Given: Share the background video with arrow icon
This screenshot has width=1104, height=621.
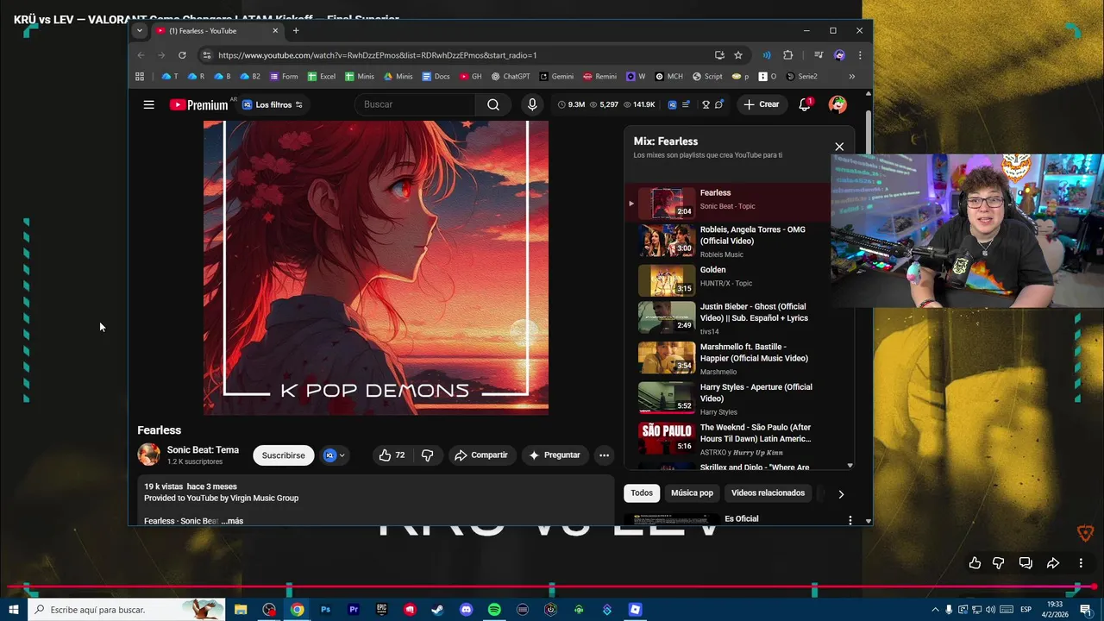Looking at the screenshot, I should coord(1053,563).
